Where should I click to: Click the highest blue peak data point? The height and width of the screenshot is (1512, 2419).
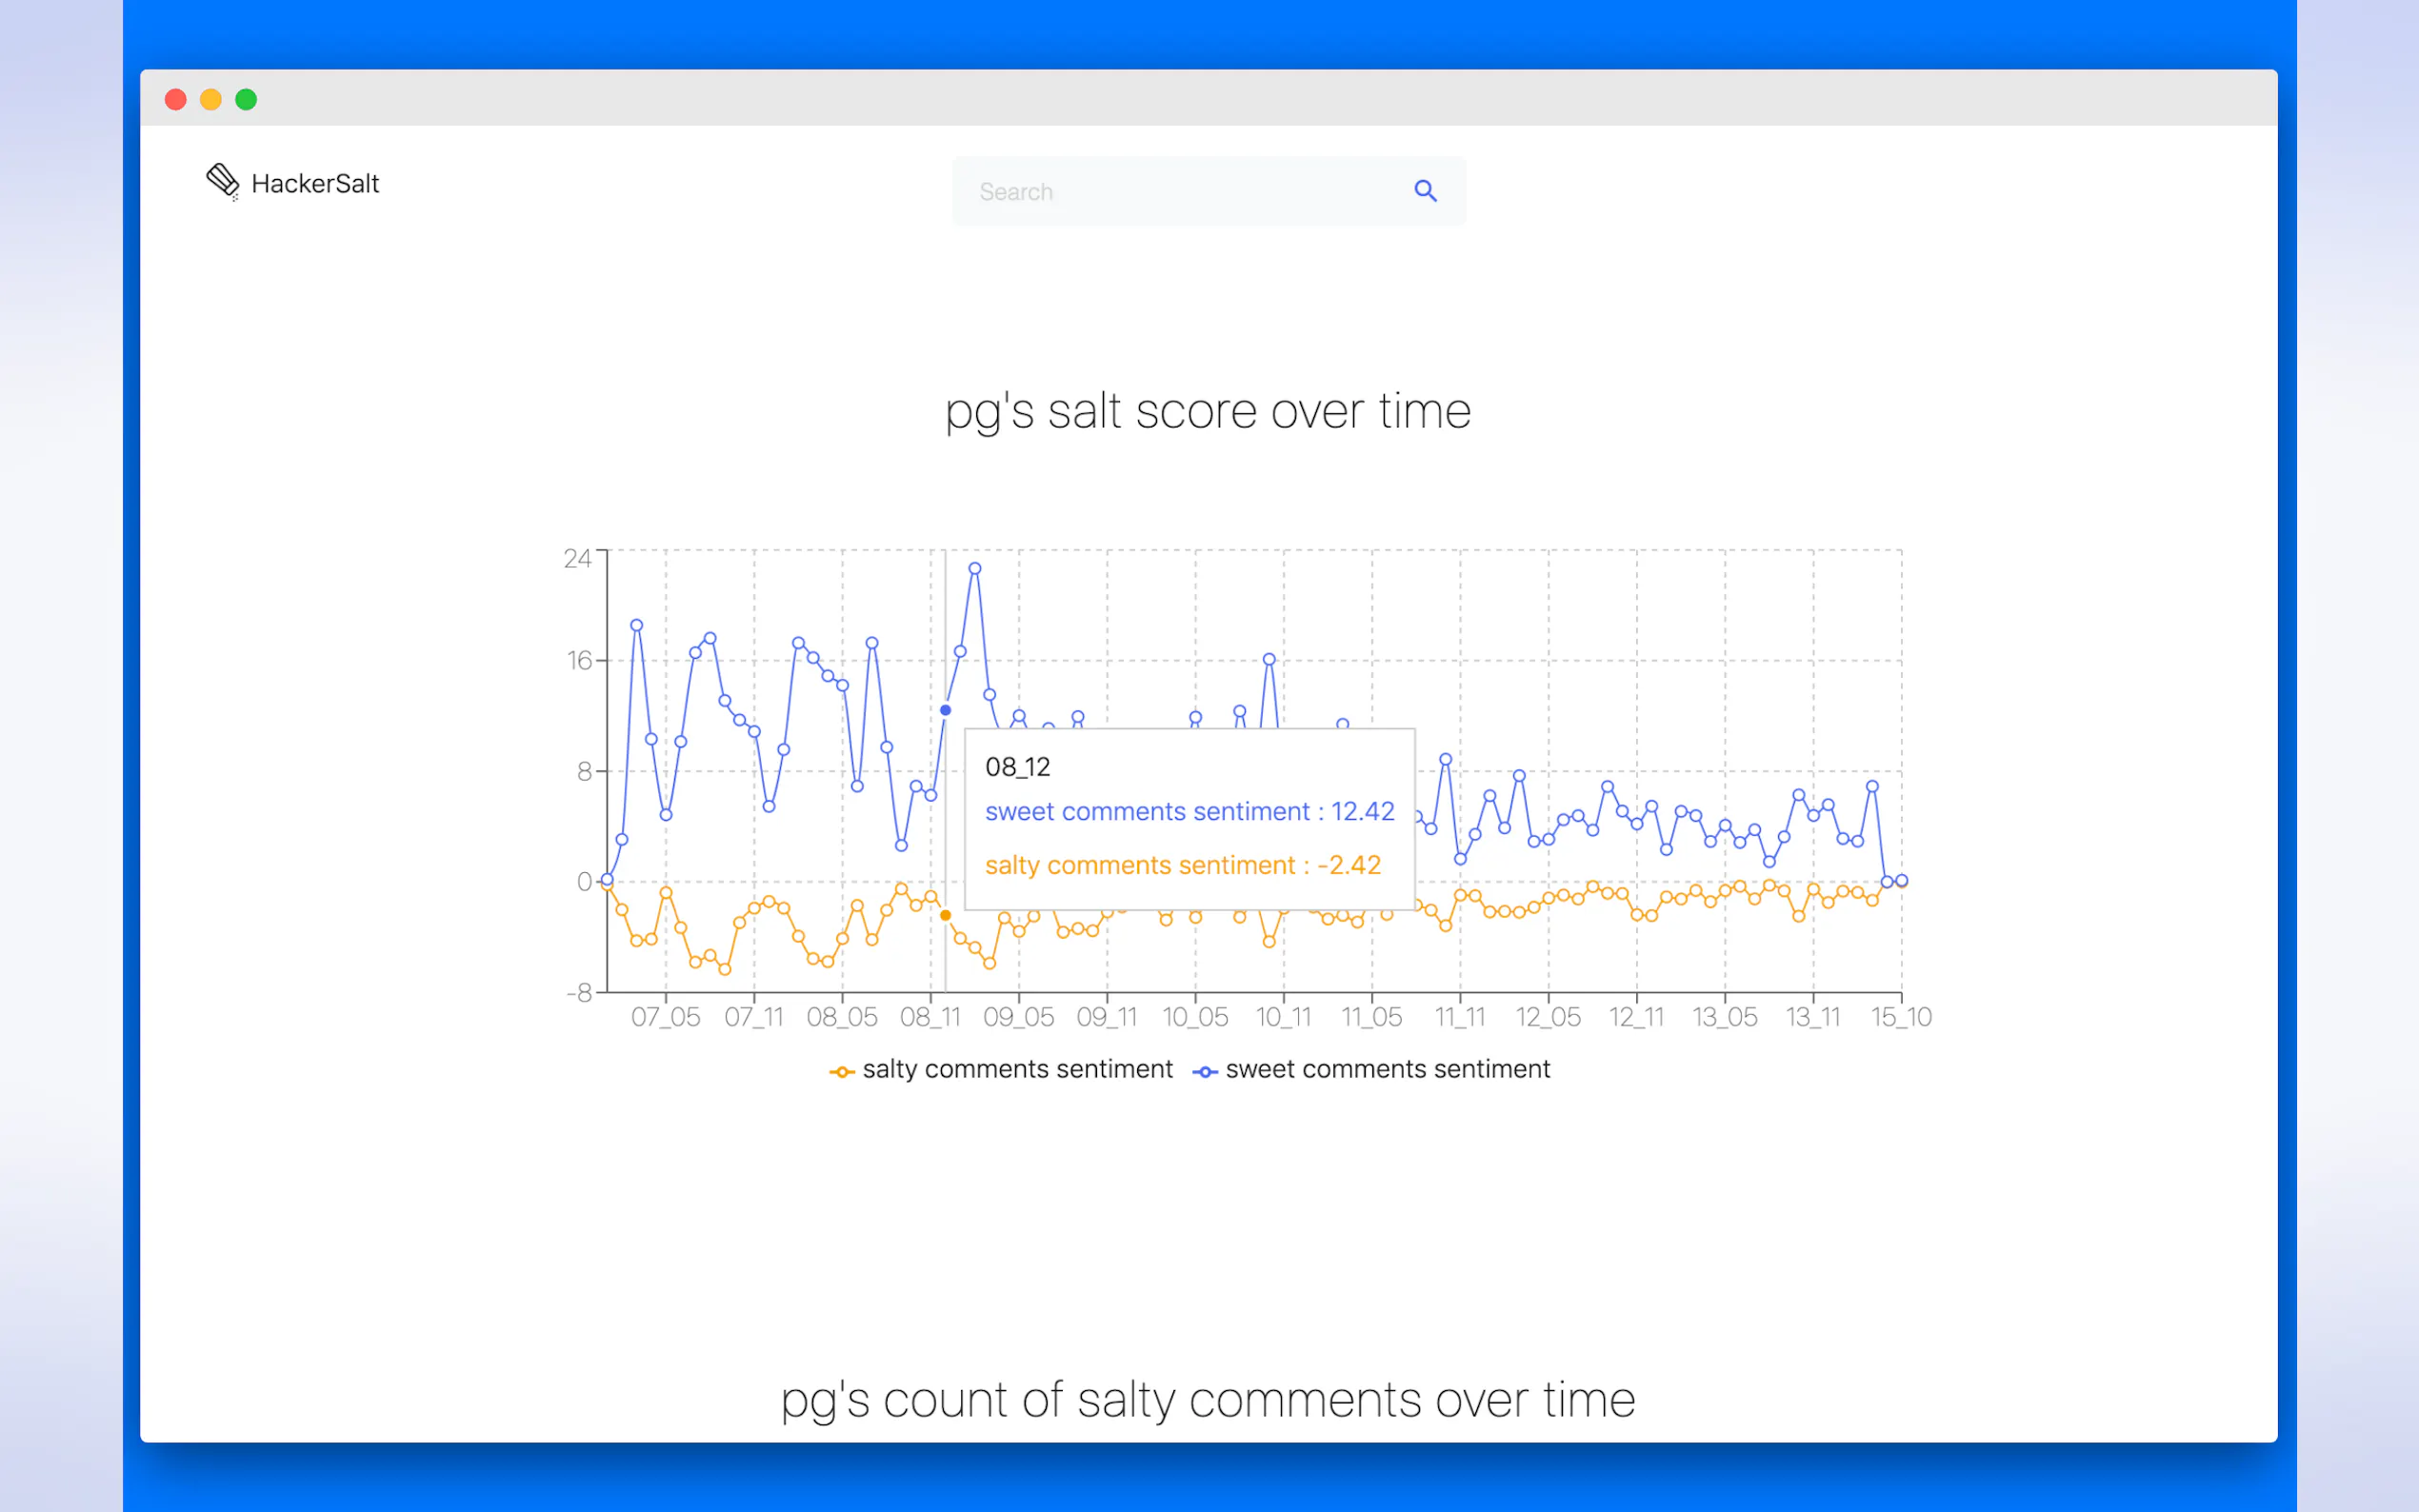point(975,568)
